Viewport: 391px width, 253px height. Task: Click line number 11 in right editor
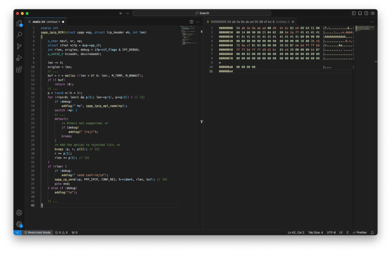(211, 71)
